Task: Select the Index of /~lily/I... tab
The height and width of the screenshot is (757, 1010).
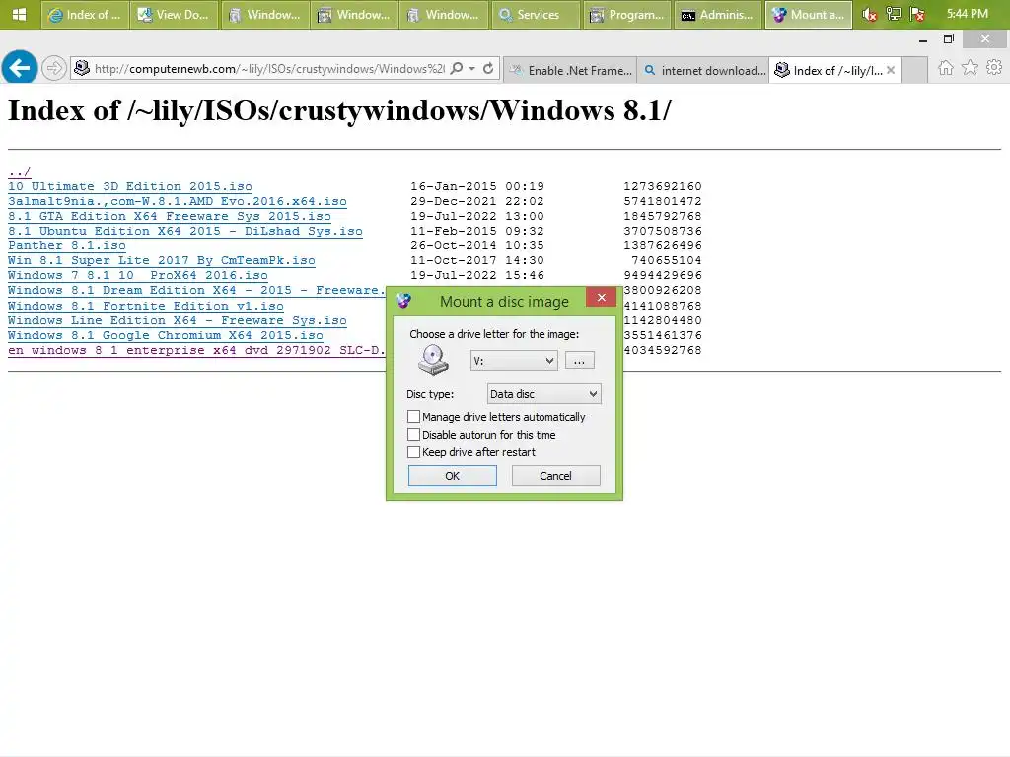Action: click(x=829, y=70)
